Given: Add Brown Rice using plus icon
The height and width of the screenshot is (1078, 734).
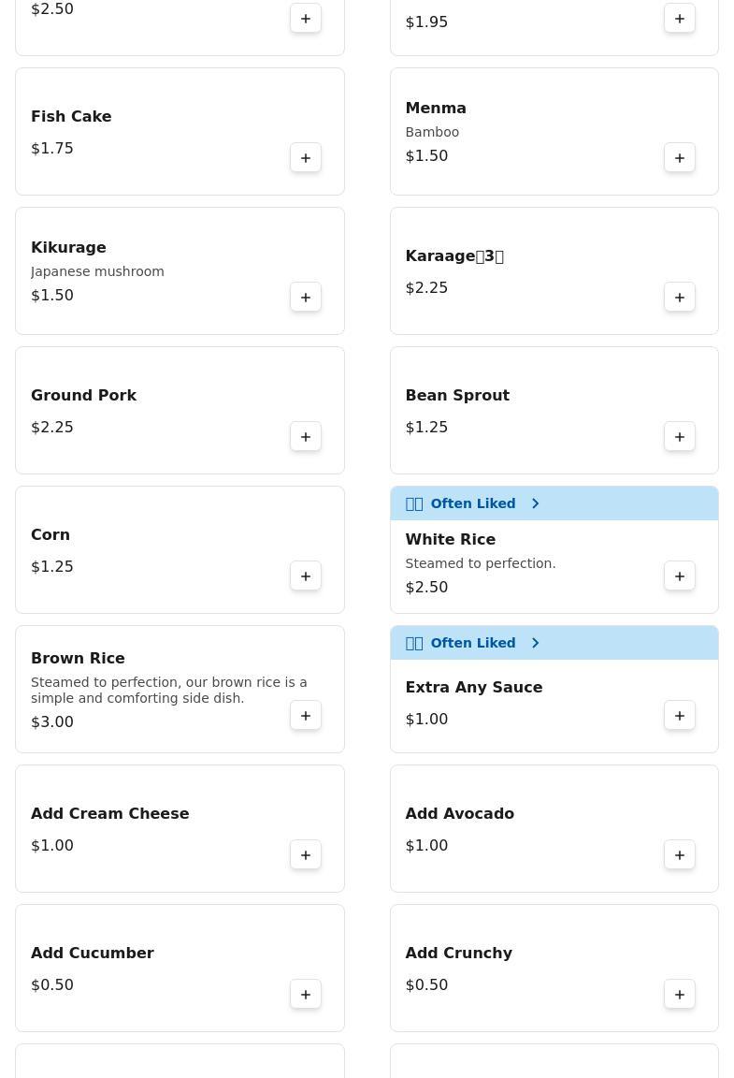Looking at the screenshot, I should (306, 716).
